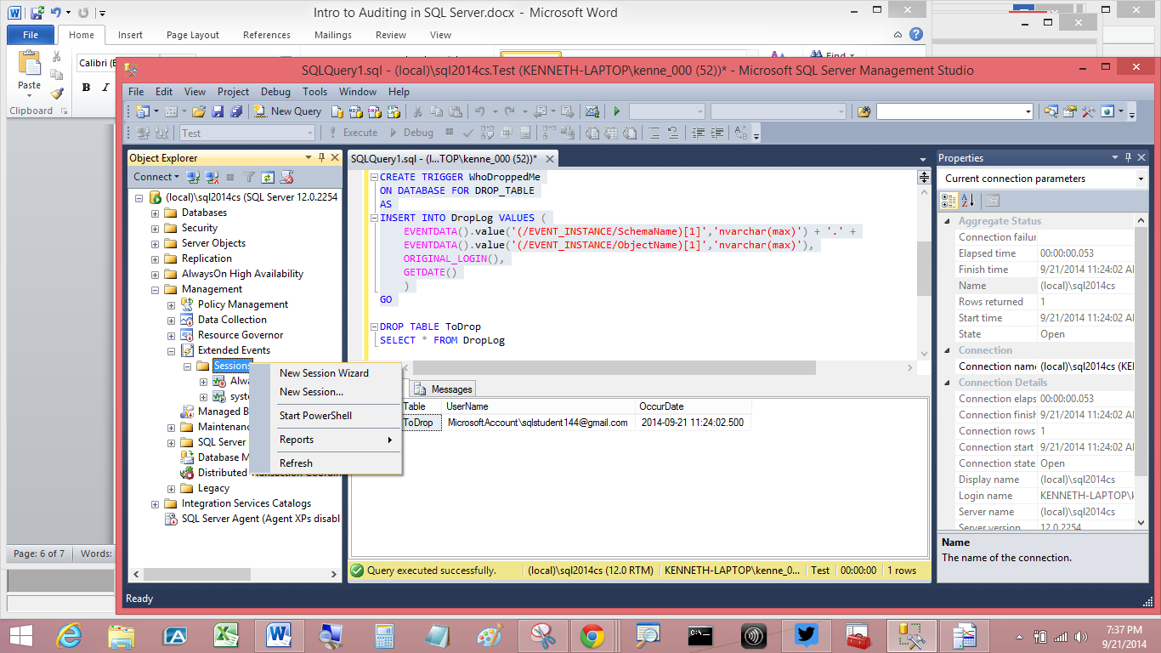Viewport: 1161px width, 653px height.
Task: Click the Disconnect icon in Object Explorer
Action: coord(210,177)
